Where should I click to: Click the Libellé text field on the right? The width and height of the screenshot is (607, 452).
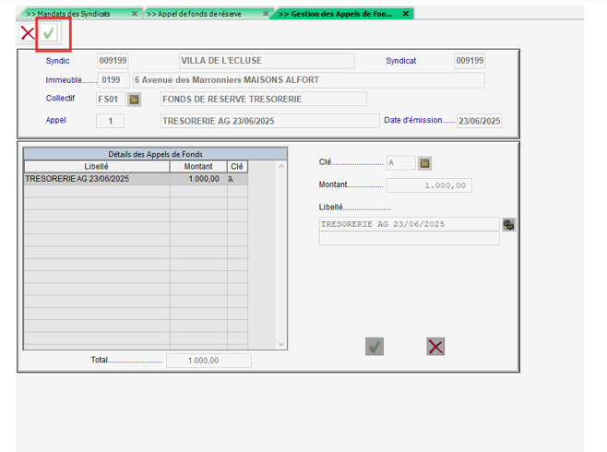click(409, 224)
